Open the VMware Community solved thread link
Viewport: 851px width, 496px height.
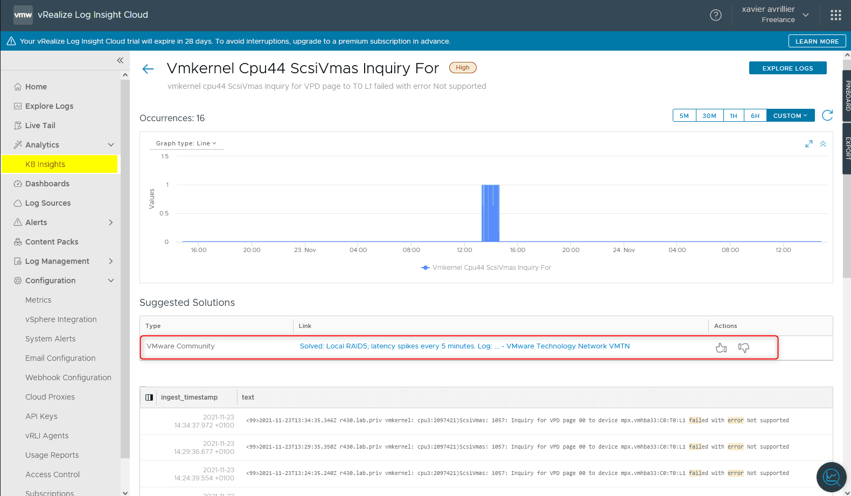(x=465, y=346)
